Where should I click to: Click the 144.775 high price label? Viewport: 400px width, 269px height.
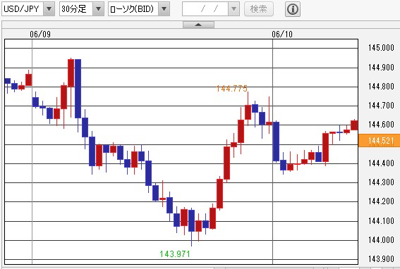[232, 89]
